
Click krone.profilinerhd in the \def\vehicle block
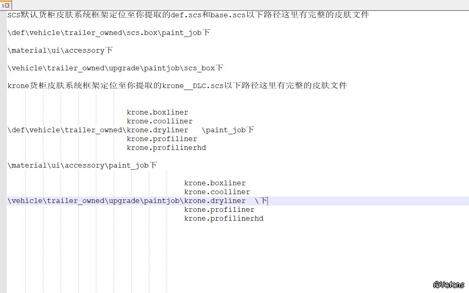click(x=166, y=148)
